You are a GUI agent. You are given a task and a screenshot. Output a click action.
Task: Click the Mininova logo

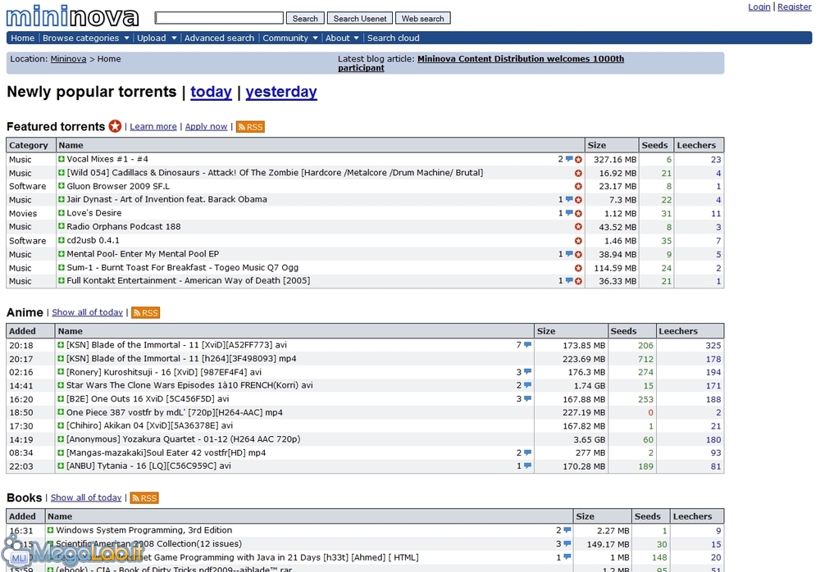pos(73,16)
